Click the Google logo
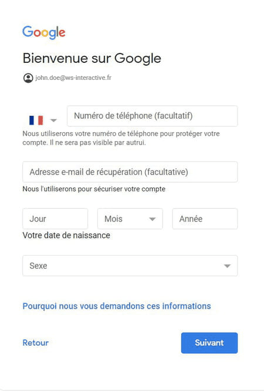Viewport: 264px width, 392px height. click(44, 32)
